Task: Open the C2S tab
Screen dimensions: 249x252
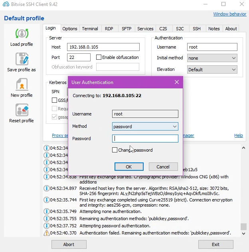Action: 163,29
